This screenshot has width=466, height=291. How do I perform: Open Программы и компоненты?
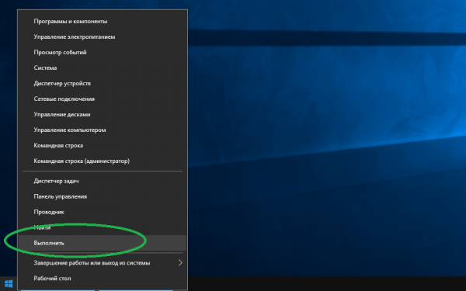103,22
